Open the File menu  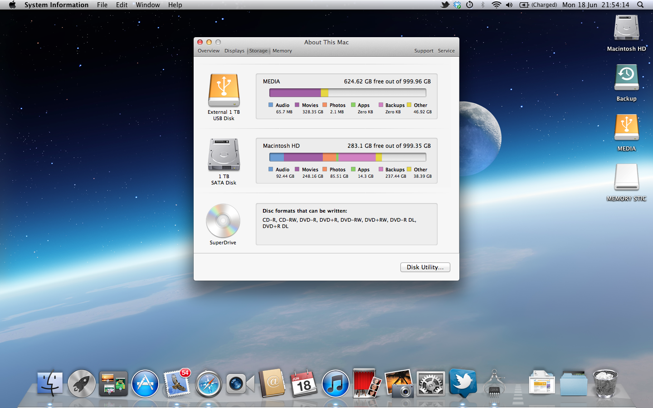click(x=102, y=5)
